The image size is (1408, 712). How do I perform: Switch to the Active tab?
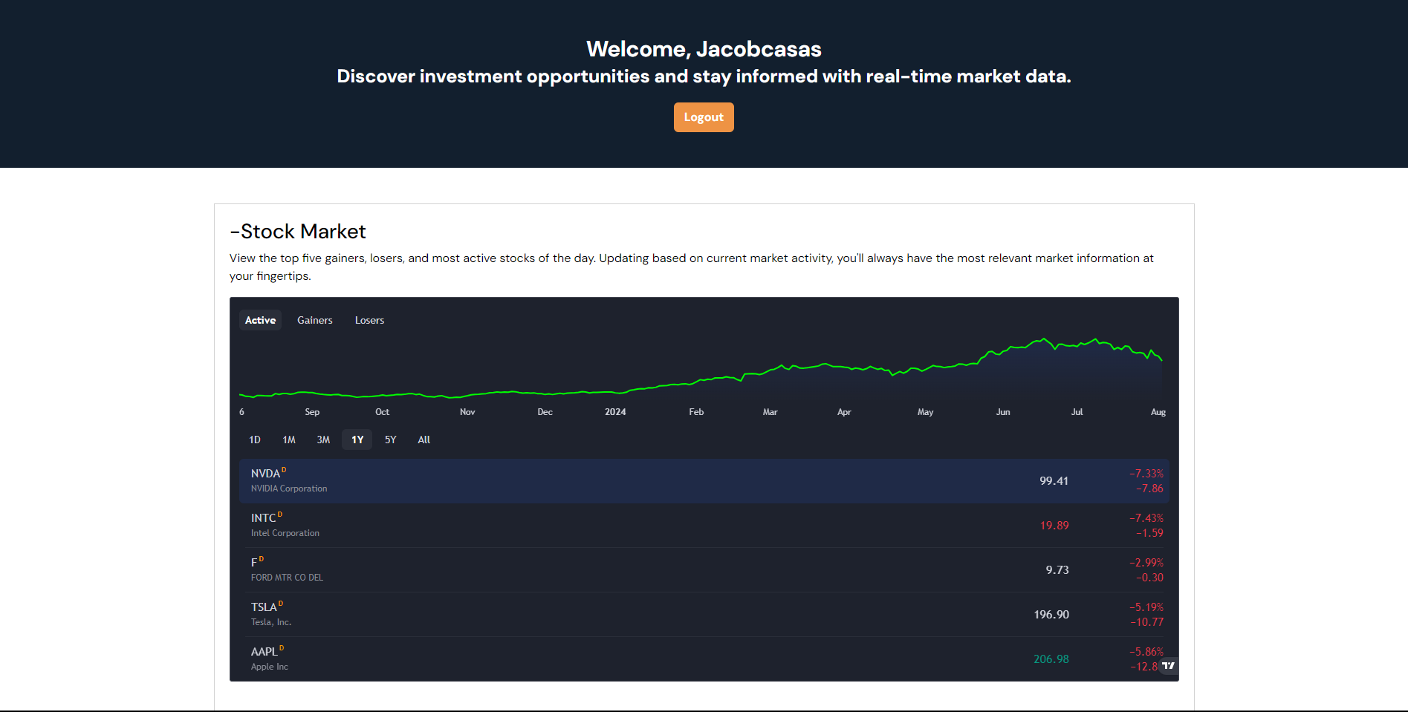260,320
